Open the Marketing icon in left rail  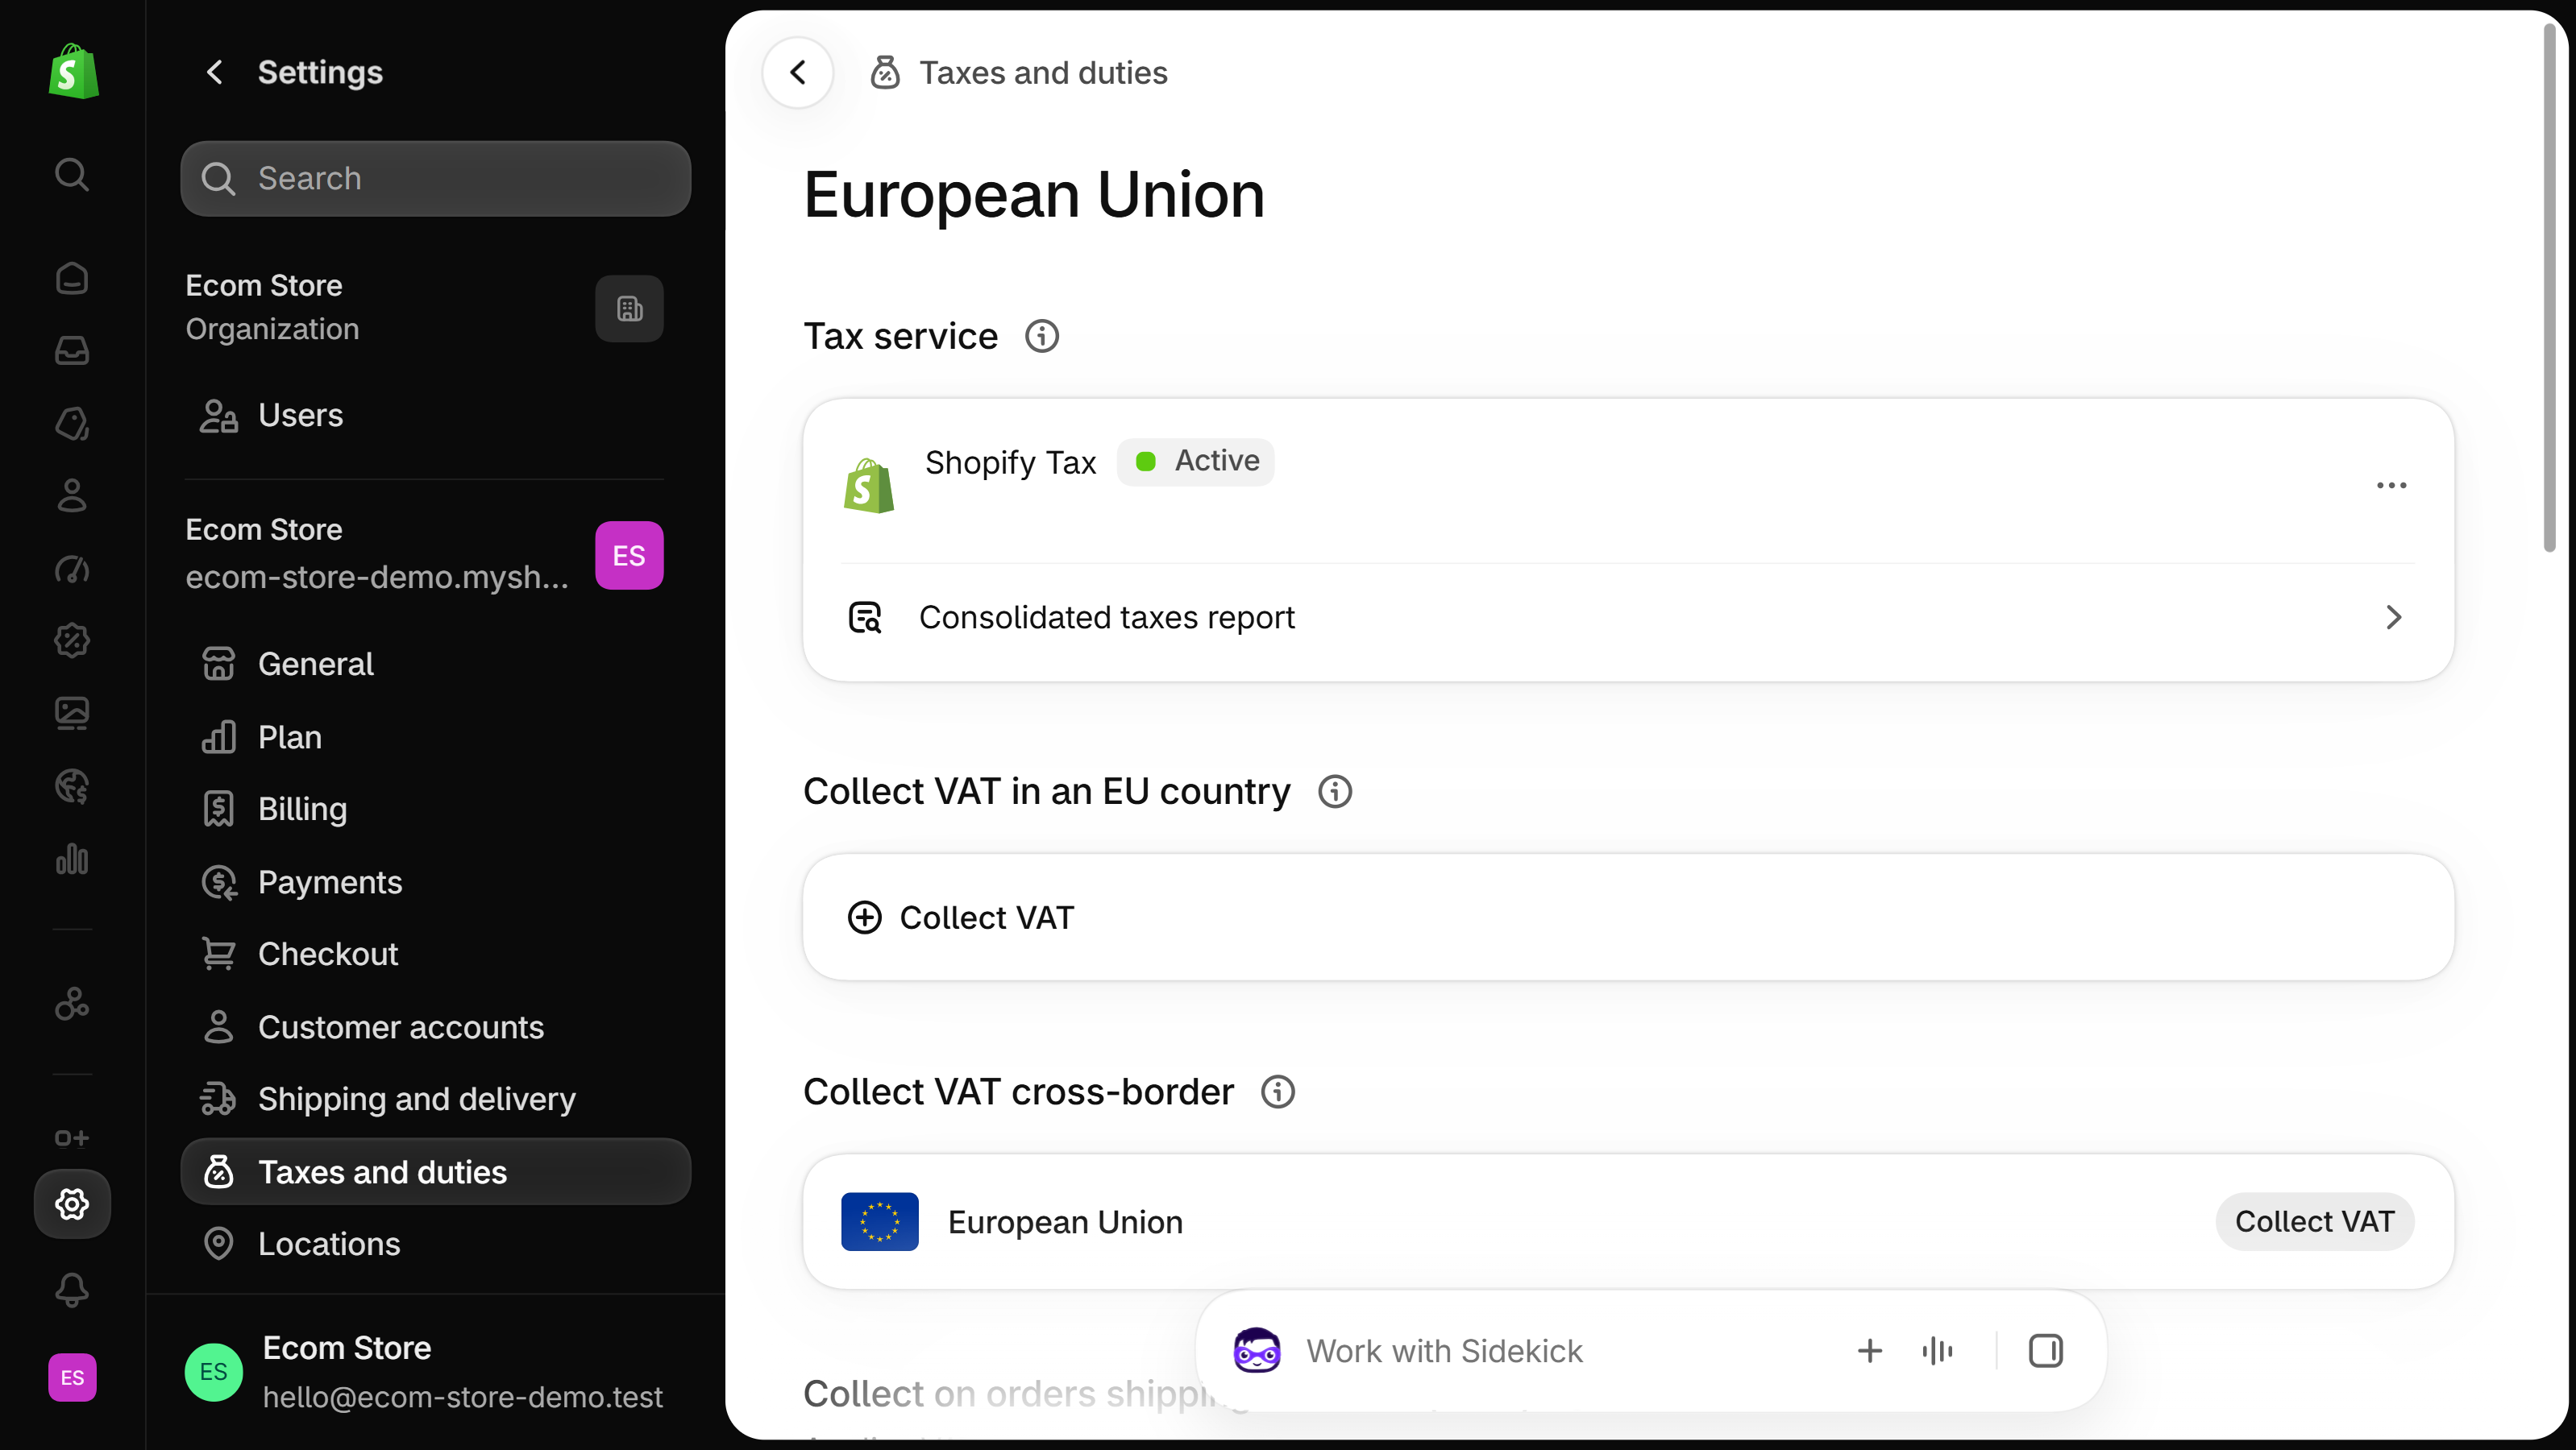tap(72, 569)
